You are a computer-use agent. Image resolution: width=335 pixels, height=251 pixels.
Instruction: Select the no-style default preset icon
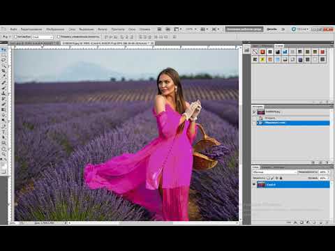(255, 52)
